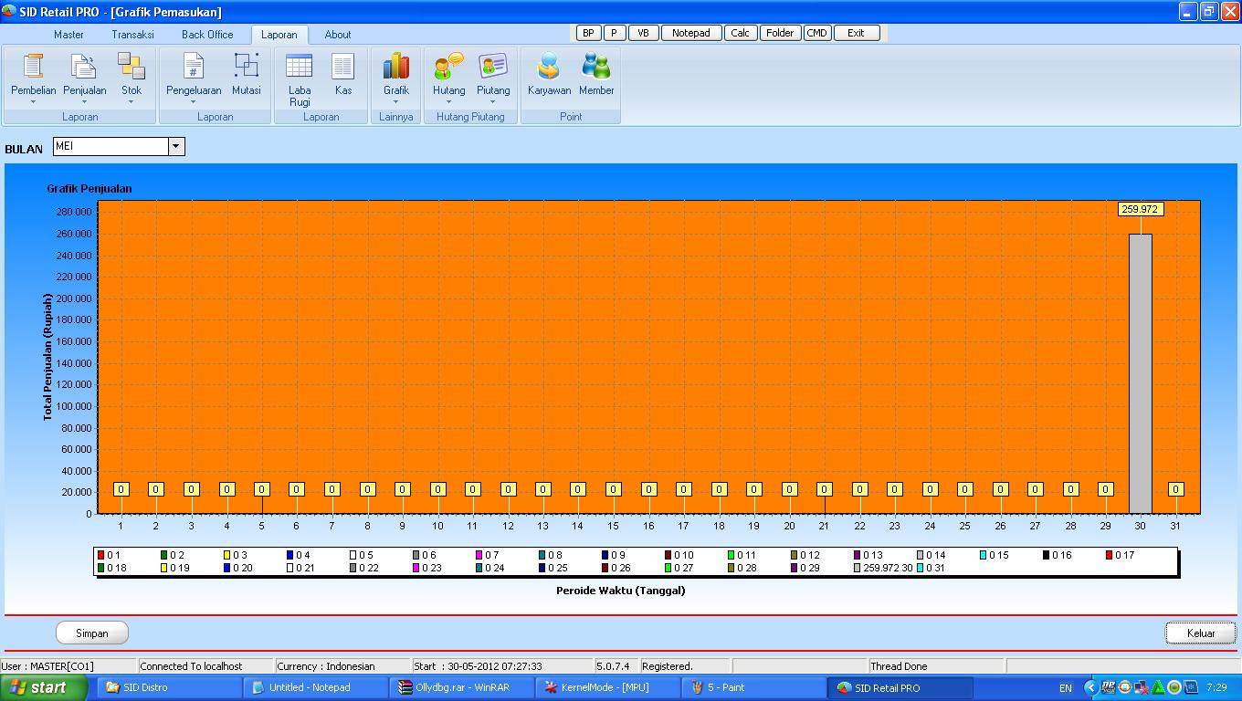1242x701 pixels.
Task: Click the Registered. status entry
Action: [685, 666]
